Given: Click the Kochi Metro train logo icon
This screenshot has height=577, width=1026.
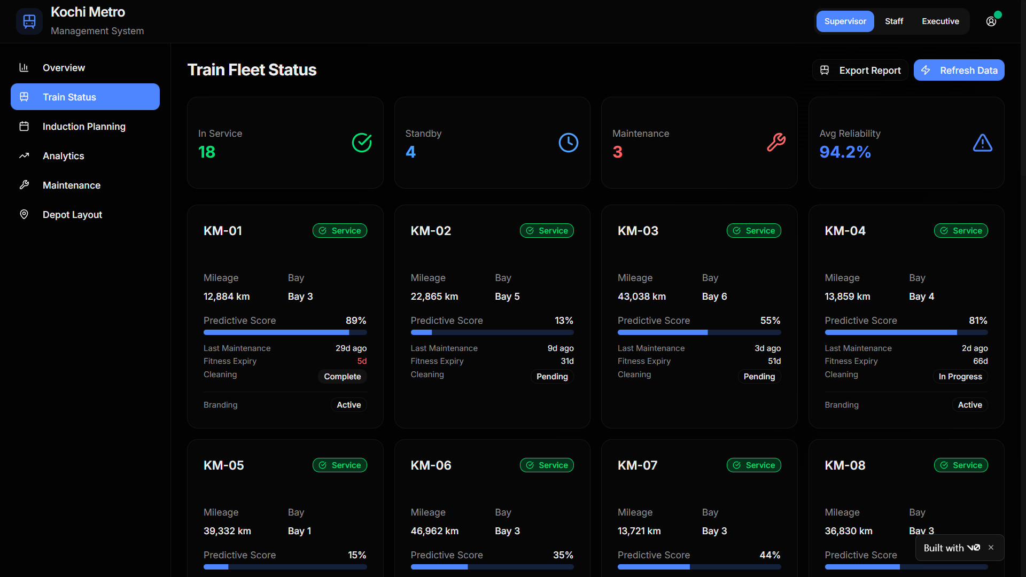Looking at the screenshot, I should (x=29, y=21).
